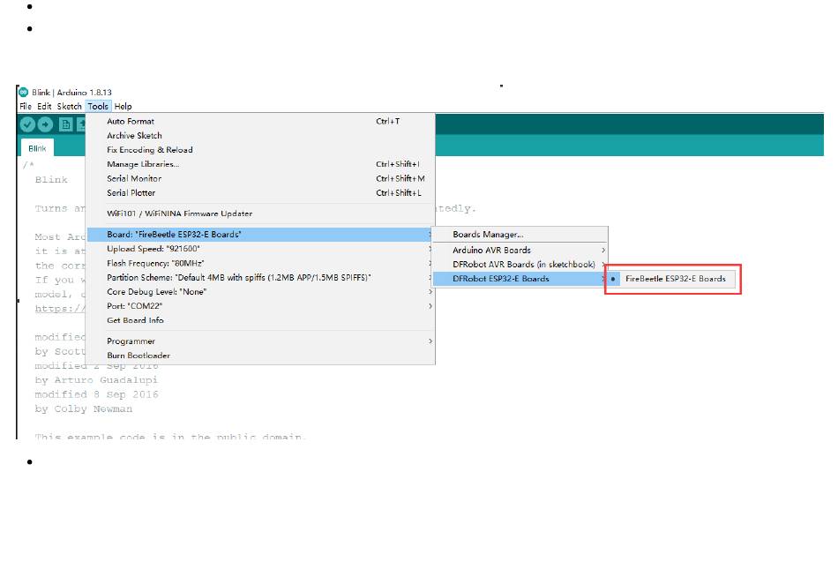Expand the Flash Frequency: "80MHz" submenu
The width and height of the screenshot is (838, 577).
[x=261, y=263]
